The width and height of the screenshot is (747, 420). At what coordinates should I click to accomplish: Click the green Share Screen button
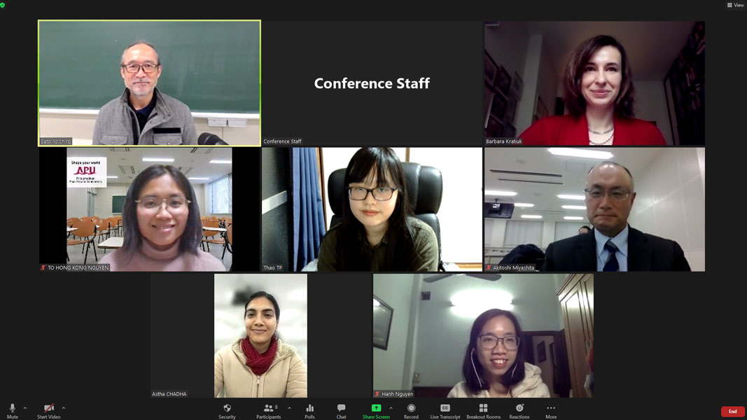[x=376, y=410]
